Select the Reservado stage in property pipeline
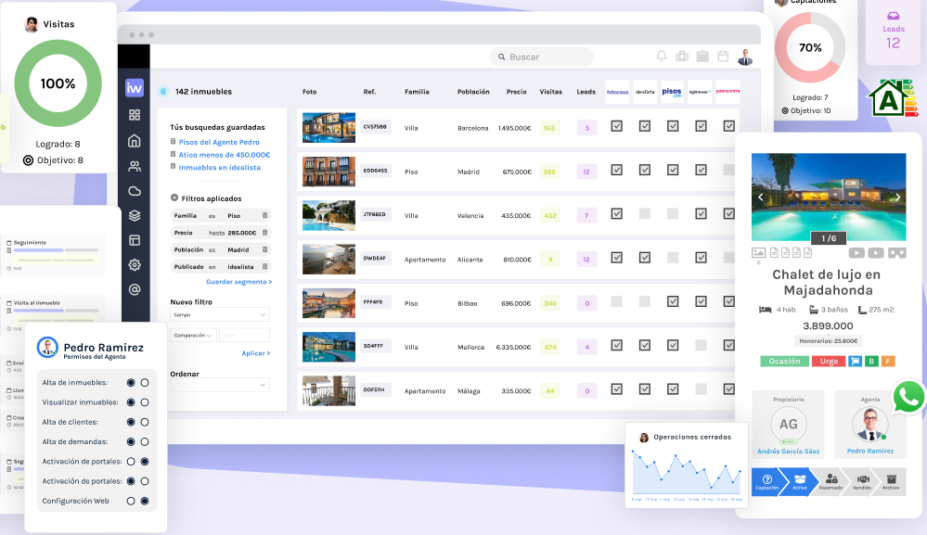The height and width of the screenshot is (535, 927). [x=831, y=482]
